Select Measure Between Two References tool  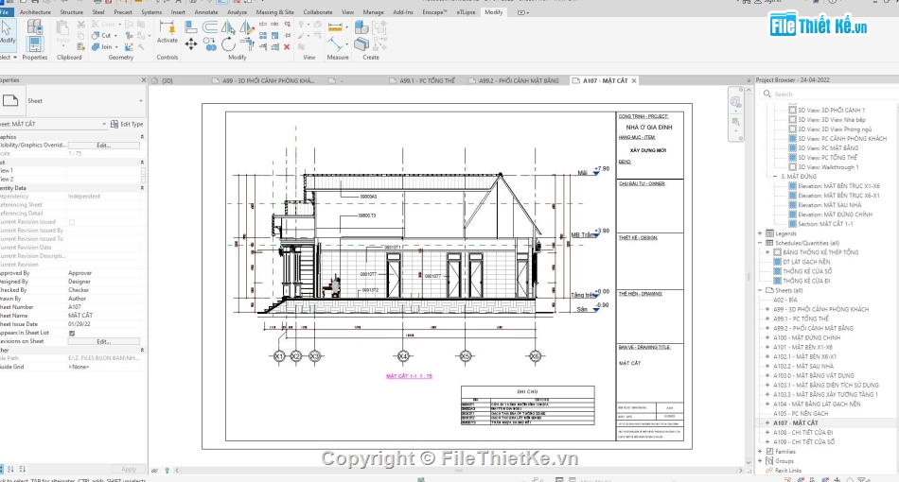[335, 44]
